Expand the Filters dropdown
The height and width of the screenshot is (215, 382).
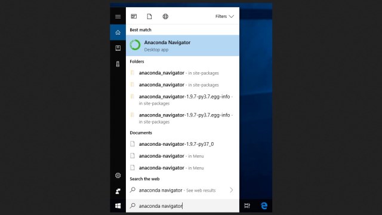224,16
